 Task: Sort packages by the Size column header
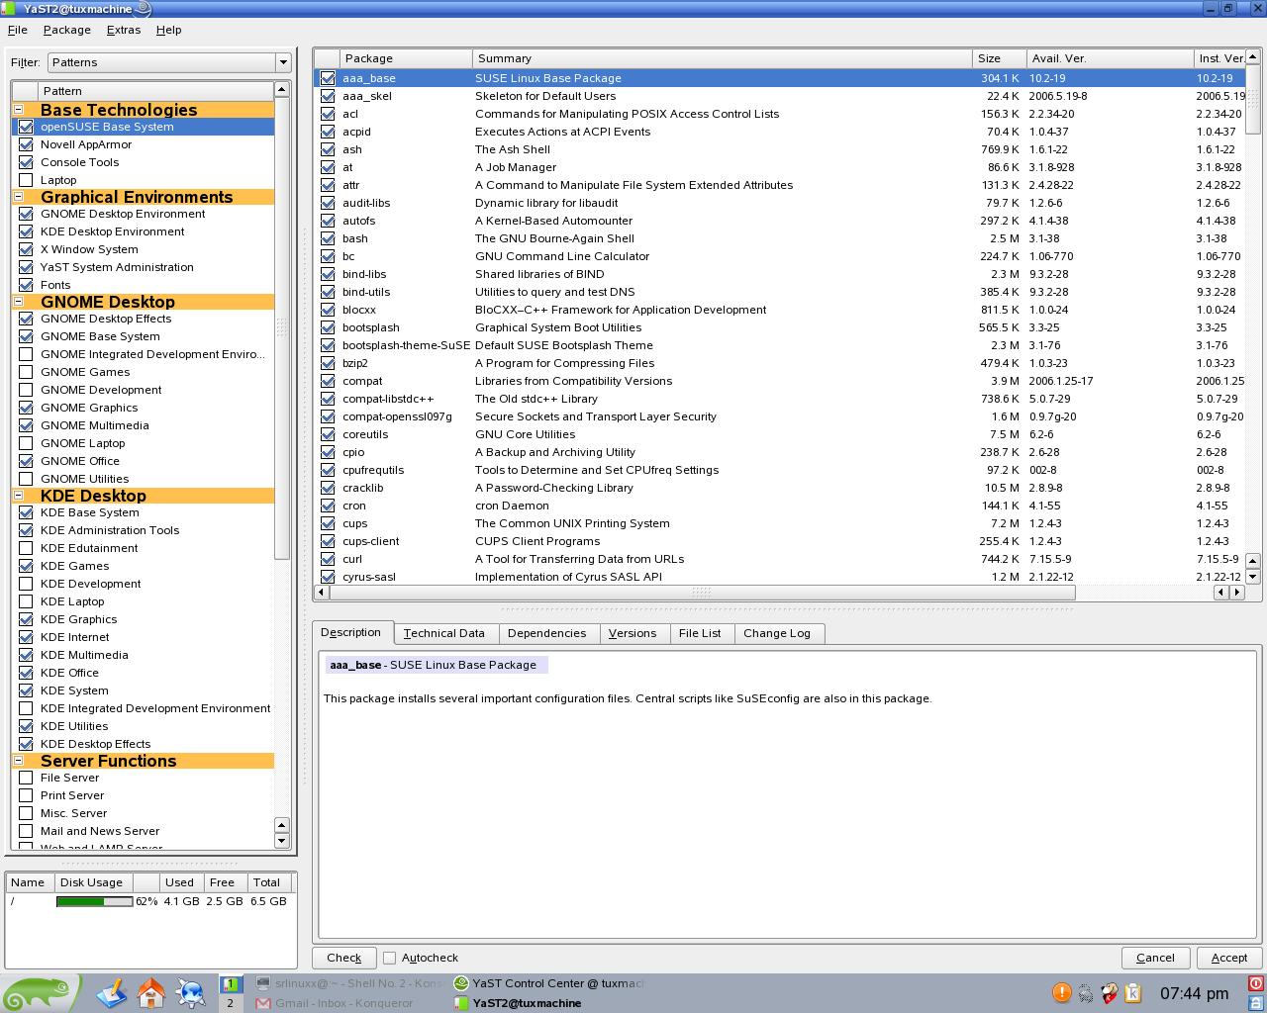point(998,58)
